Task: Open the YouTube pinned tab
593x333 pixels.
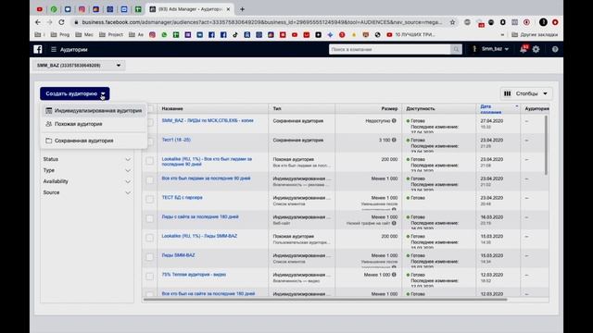Action: click(40, 9)
